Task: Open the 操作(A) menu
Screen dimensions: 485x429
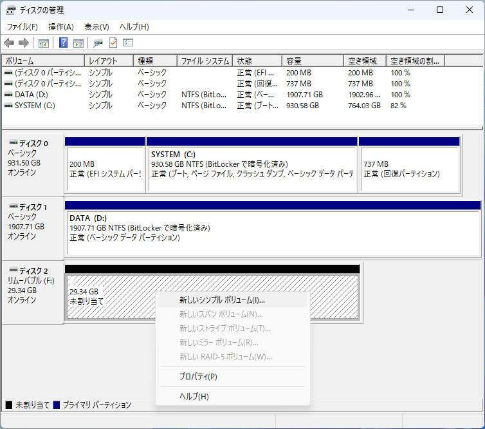Action: (61, 27)
